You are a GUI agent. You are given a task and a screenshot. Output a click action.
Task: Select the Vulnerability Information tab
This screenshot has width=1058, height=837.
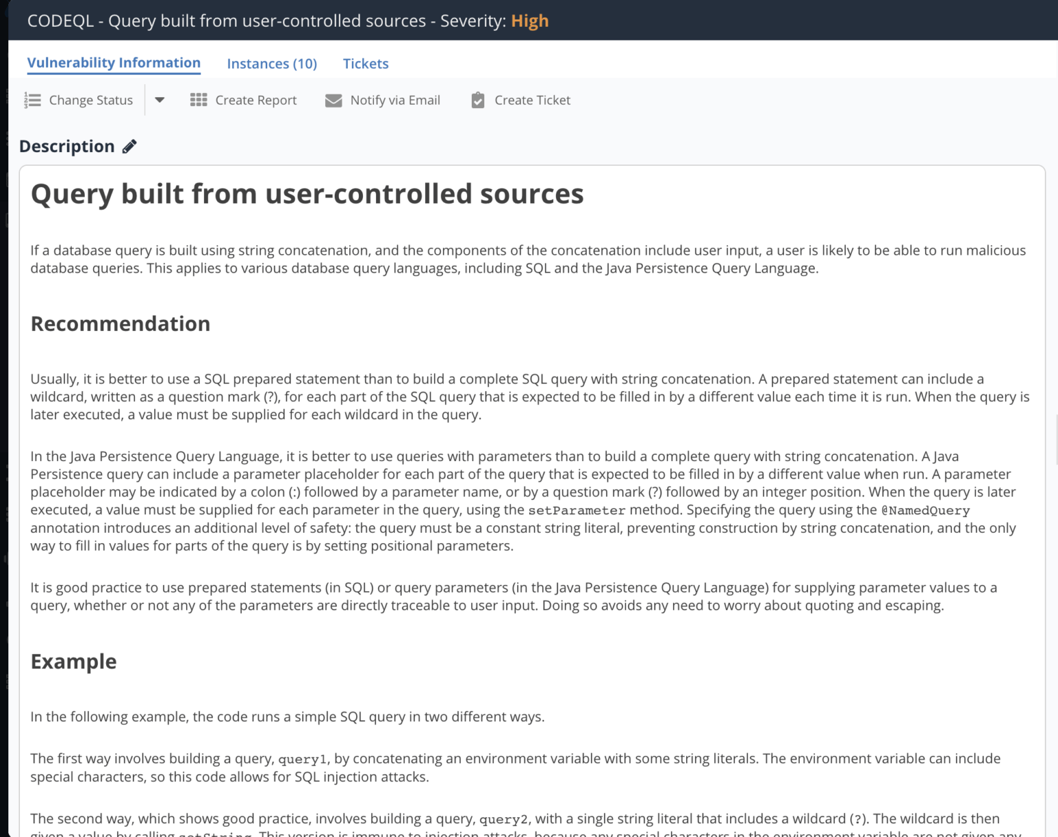tap(113, 63)
